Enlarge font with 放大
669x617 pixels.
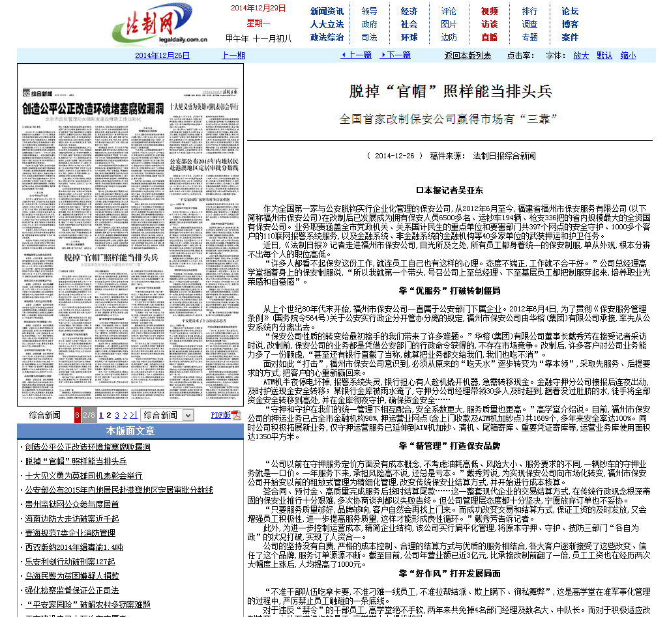581,55
